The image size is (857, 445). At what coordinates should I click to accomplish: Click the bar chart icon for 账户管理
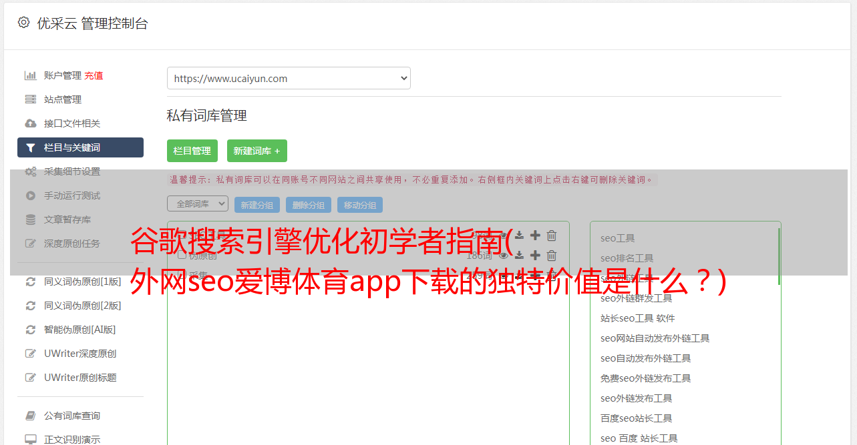coord(31,75)
